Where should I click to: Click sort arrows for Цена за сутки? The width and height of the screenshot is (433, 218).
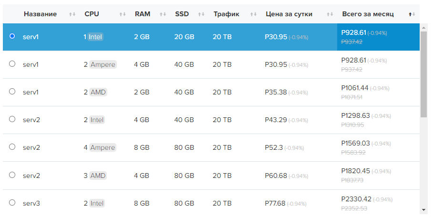[x=330, y=14]
